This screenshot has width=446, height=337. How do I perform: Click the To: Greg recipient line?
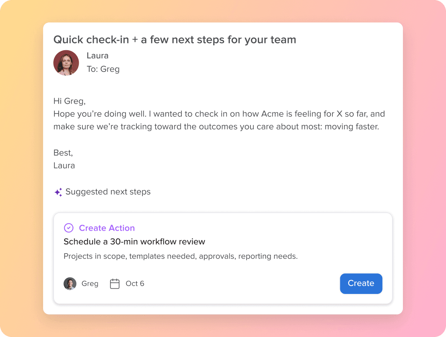coord(103,69)
